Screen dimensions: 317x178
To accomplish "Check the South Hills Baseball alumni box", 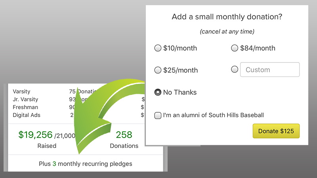I will (158, 116).
